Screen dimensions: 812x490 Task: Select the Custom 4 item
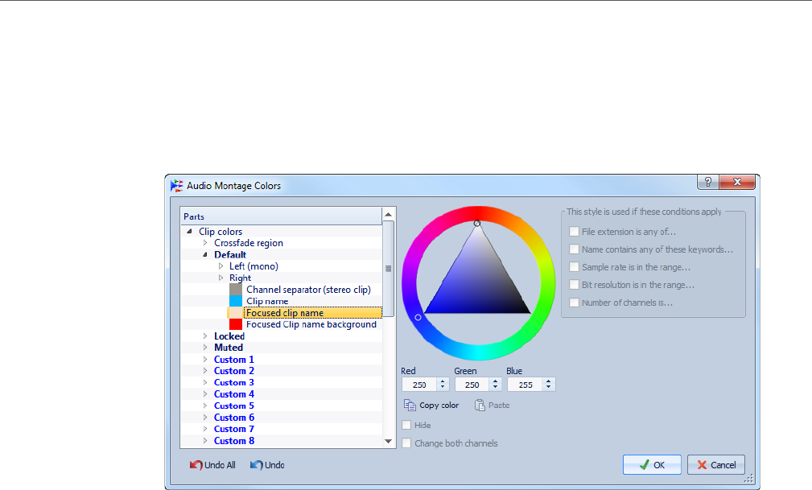pos(234,394)
